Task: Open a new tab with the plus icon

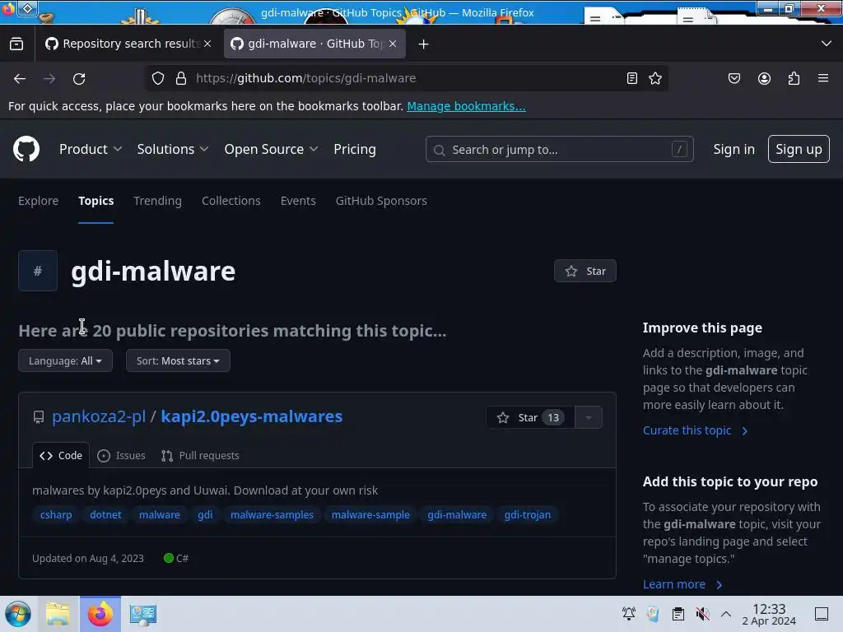Action: (x=424, y=44)
